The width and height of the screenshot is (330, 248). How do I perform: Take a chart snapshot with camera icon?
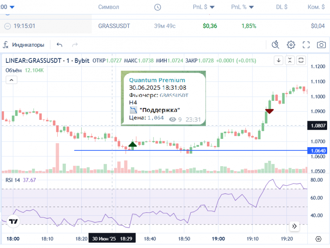click(x=321, y=45)
